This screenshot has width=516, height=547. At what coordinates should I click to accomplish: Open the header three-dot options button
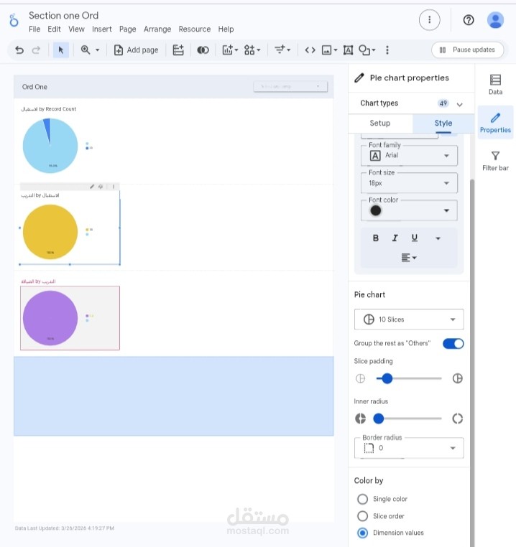pos(429,20)
